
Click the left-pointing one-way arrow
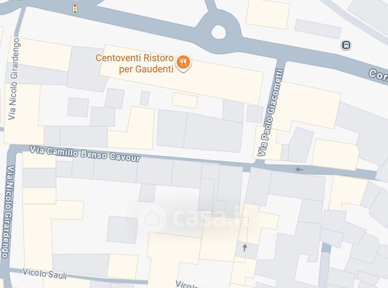tap(299, 169)
